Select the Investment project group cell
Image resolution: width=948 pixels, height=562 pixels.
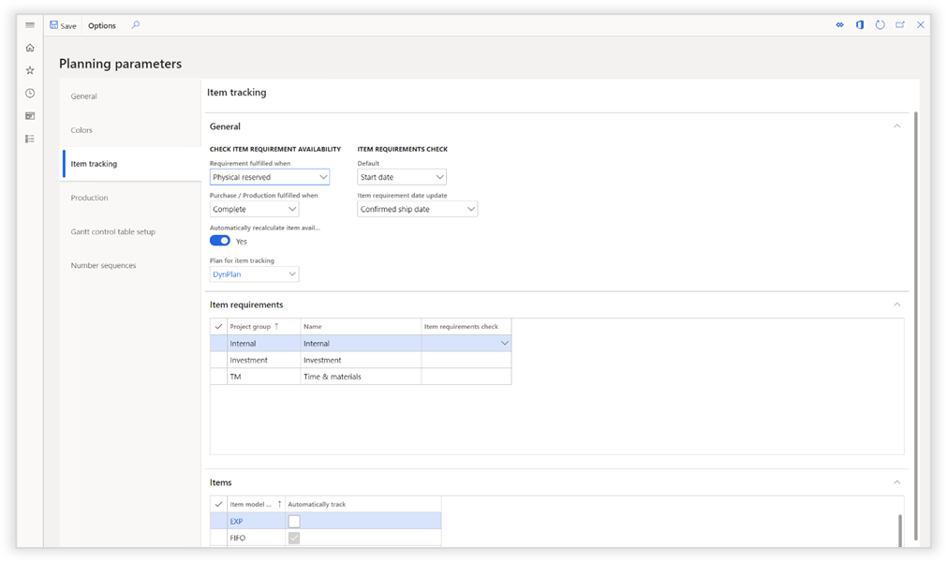click(263, 361)
